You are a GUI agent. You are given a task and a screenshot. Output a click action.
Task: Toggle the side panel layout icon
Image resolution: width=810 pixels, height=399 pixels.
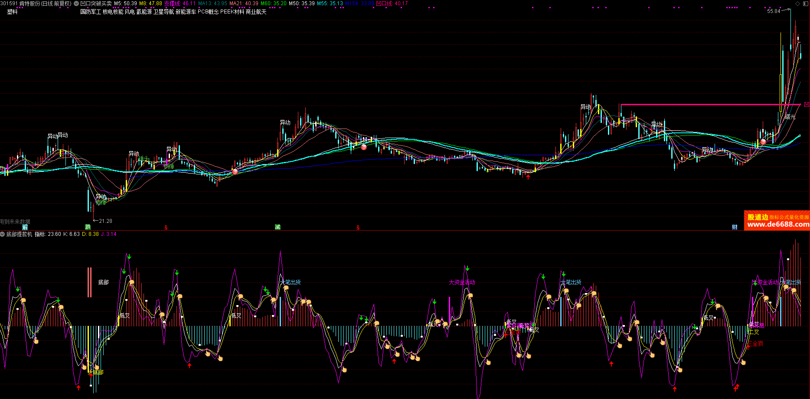[x=805, y=3]
